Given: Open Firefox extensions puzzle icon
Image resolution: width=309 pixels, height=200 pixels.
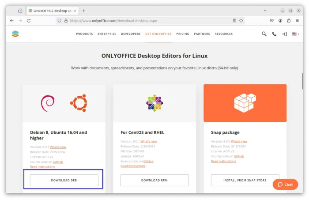Looking at the screenshot, I should (x=289, y=20).
